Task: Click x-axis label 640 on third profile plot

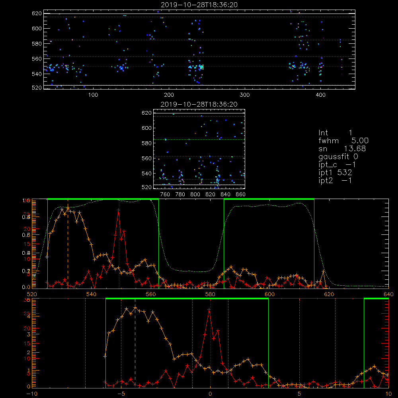Action: click(x=388, y=295)
